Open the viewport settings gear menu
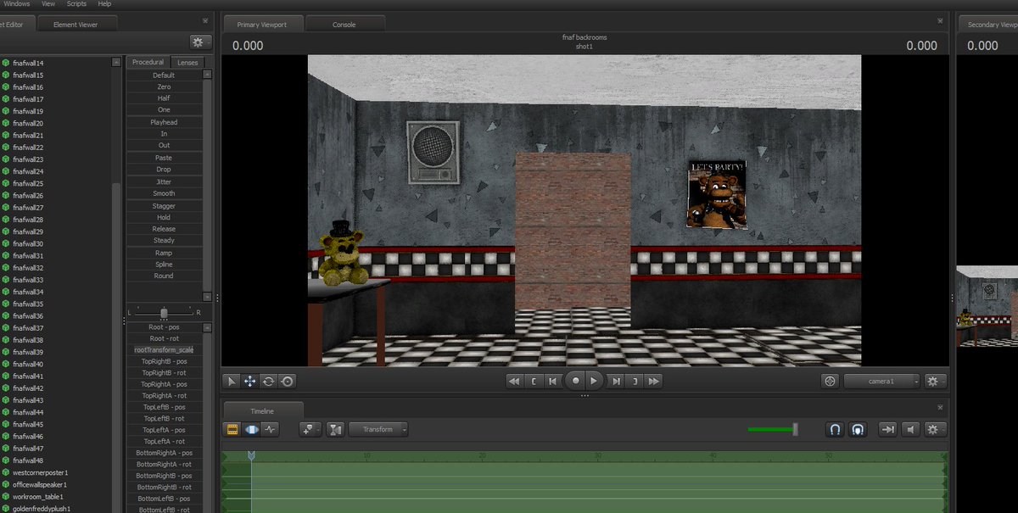This screenshot has height=513, width=1018. tap(936, 382)
